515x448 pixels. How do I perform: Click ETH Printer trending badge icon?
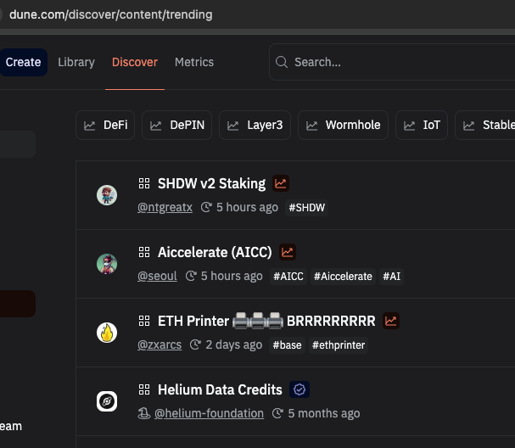coord(391,321)
